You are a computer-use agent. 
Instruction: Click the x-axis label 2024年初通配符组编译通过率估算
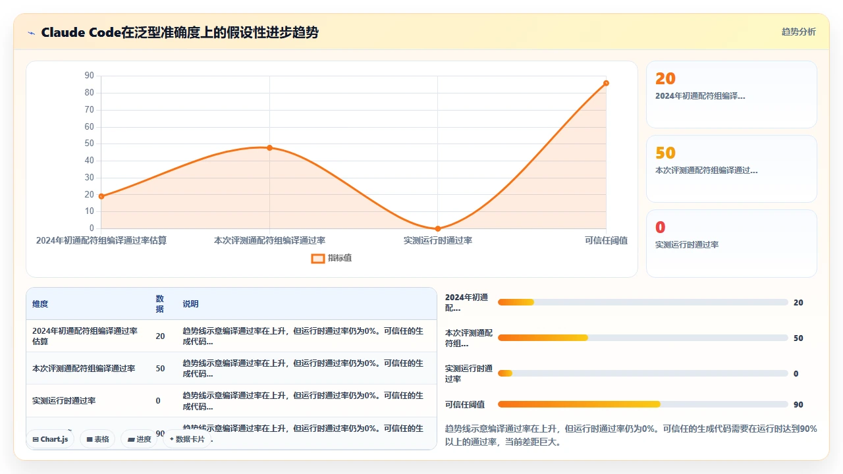(101, 240)
